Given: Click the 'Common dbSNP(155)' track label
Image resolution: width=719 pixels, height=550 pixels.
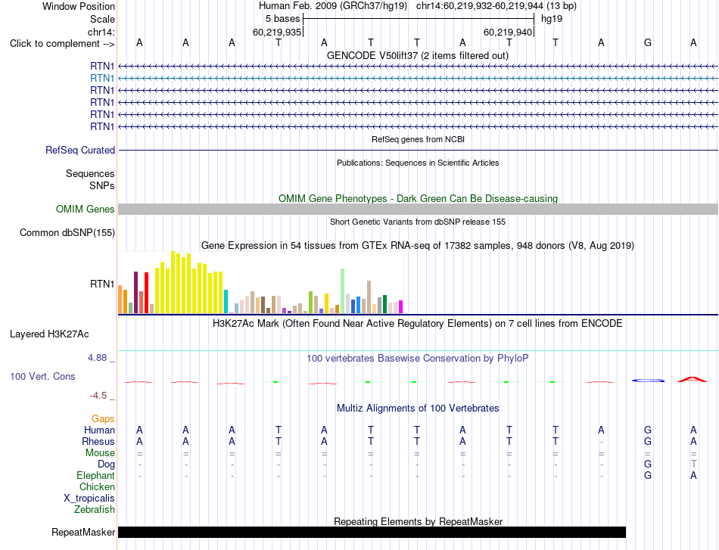Looking at the screenshot, I should click(67, 233).
